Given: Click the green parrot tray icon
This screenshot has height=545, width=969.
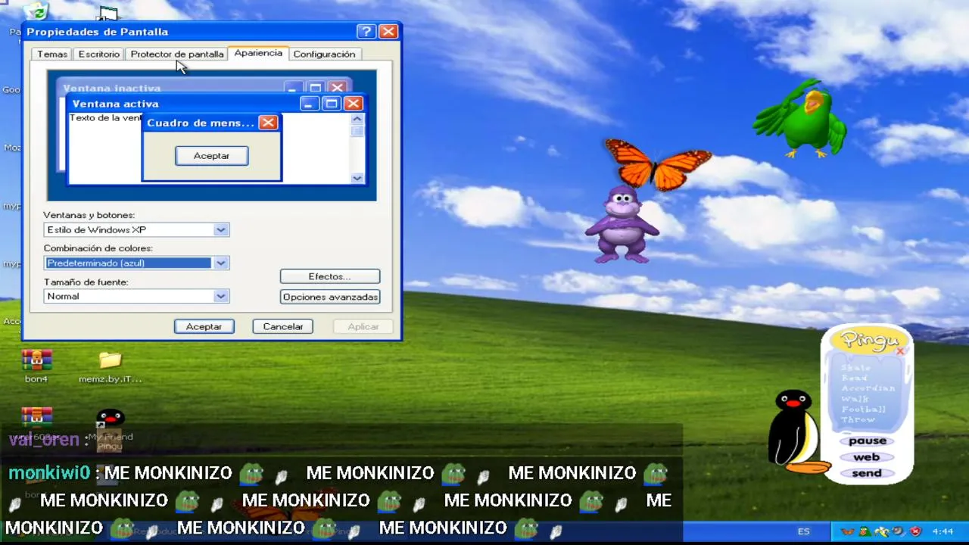Looking at the screenshot, I should tap(865, 531).
